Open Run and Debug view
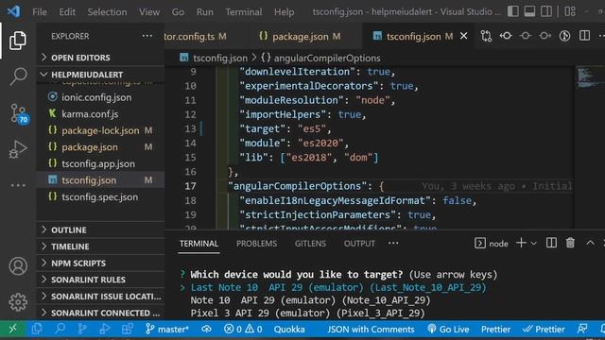Image resolution: width=605 pixels, height=340 pixels. pos(18,149)
